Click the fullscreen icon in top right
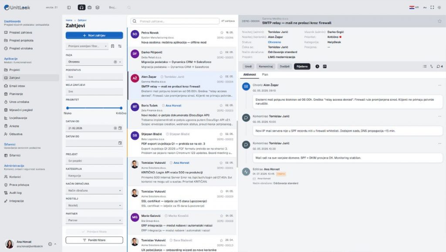This screenshot has width=446, height=252. coord(432,7)
